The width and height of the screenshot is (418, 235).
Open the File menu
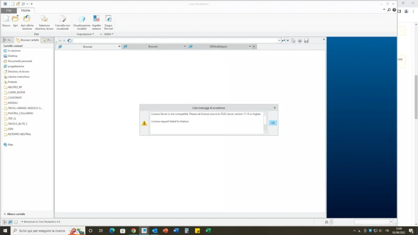(x=8, y=10)
